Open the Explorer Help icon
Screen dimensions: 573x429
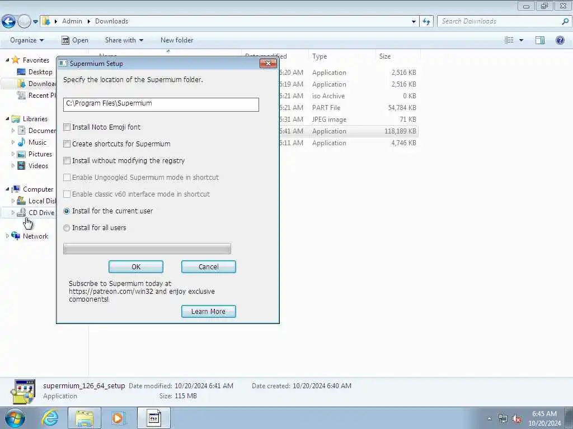click(560, 40)
